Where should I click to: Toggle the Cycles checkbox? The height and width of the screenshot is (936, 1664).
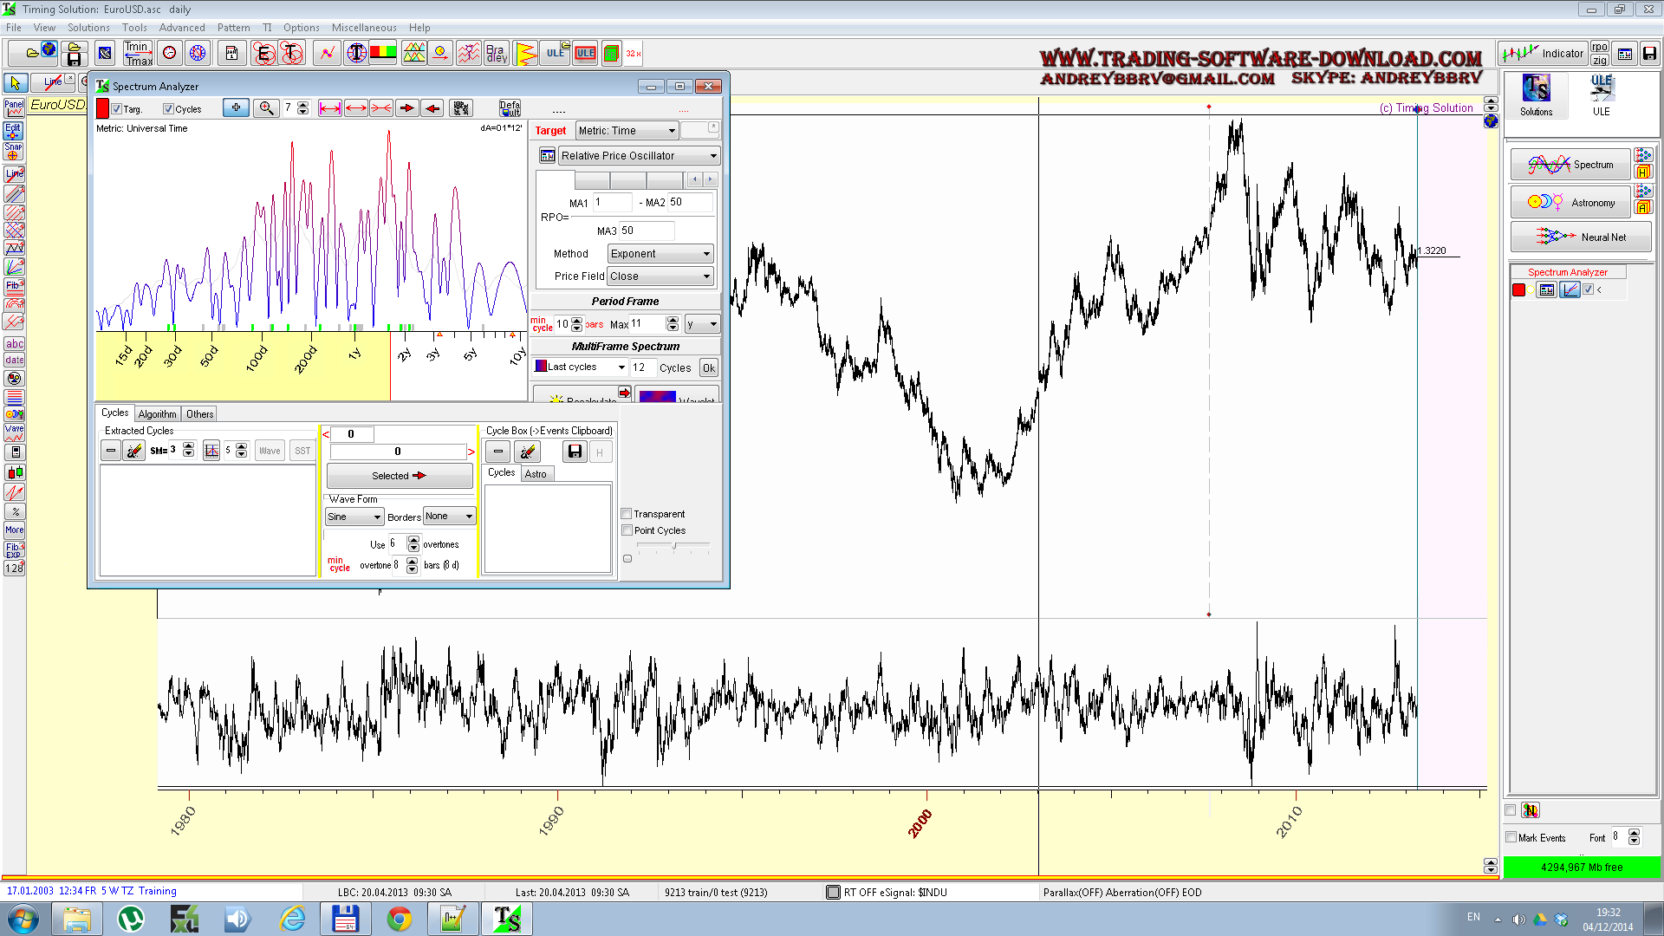[169, 109]
